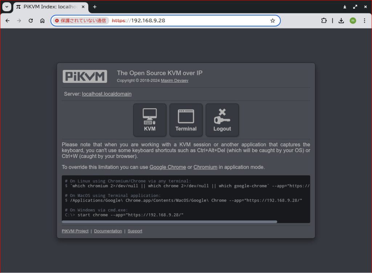372x273 pixels.
Task: Minimize the browser window to the tray
Action: (x=345, y=7)
